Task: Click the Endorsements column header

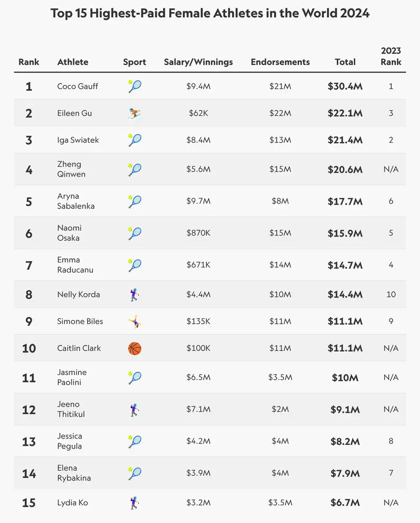Action: [x=280, y=62]
